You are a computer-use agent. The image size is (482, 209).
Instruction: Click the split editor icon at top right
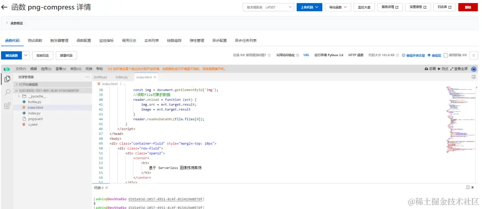[x=474, y=77]
